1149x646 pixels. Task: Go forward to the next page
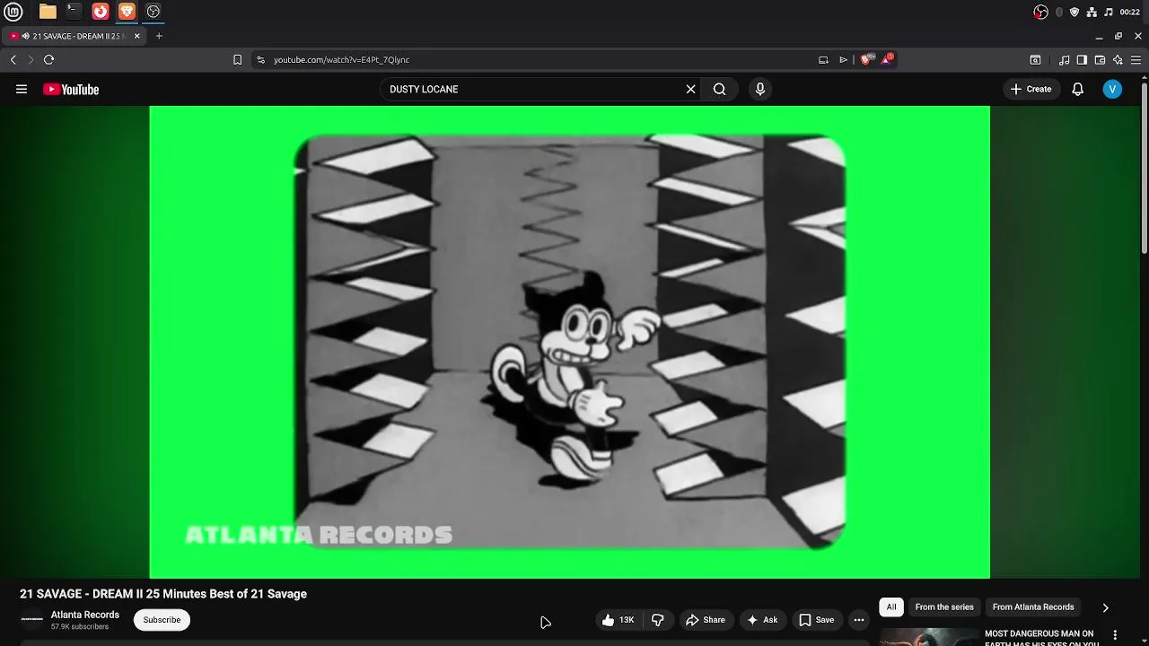coord(31,59)
